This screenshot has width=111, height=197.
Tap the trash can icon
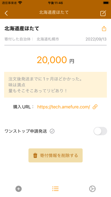pos(35,155)
